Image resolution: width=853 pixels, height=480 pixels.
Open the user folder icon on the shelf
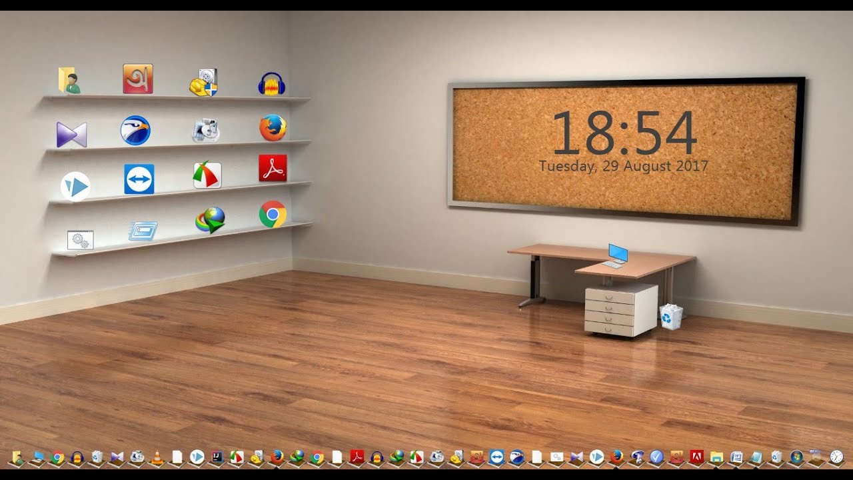[69, 80]
